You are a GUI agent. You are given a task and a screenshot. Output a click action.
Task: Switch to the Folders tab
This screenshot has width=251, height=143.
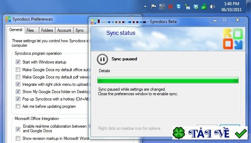point(47,30)
